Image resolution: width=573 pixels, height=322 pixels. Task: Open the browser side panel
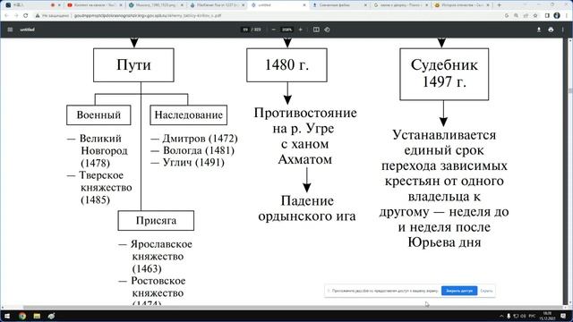[x=547, y=16]
